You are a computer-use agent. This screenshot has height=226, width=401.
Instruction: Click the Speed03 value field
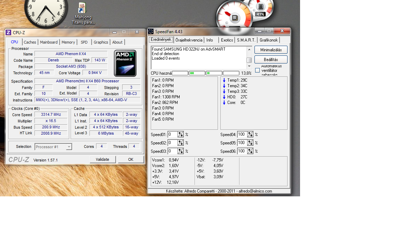173,151
